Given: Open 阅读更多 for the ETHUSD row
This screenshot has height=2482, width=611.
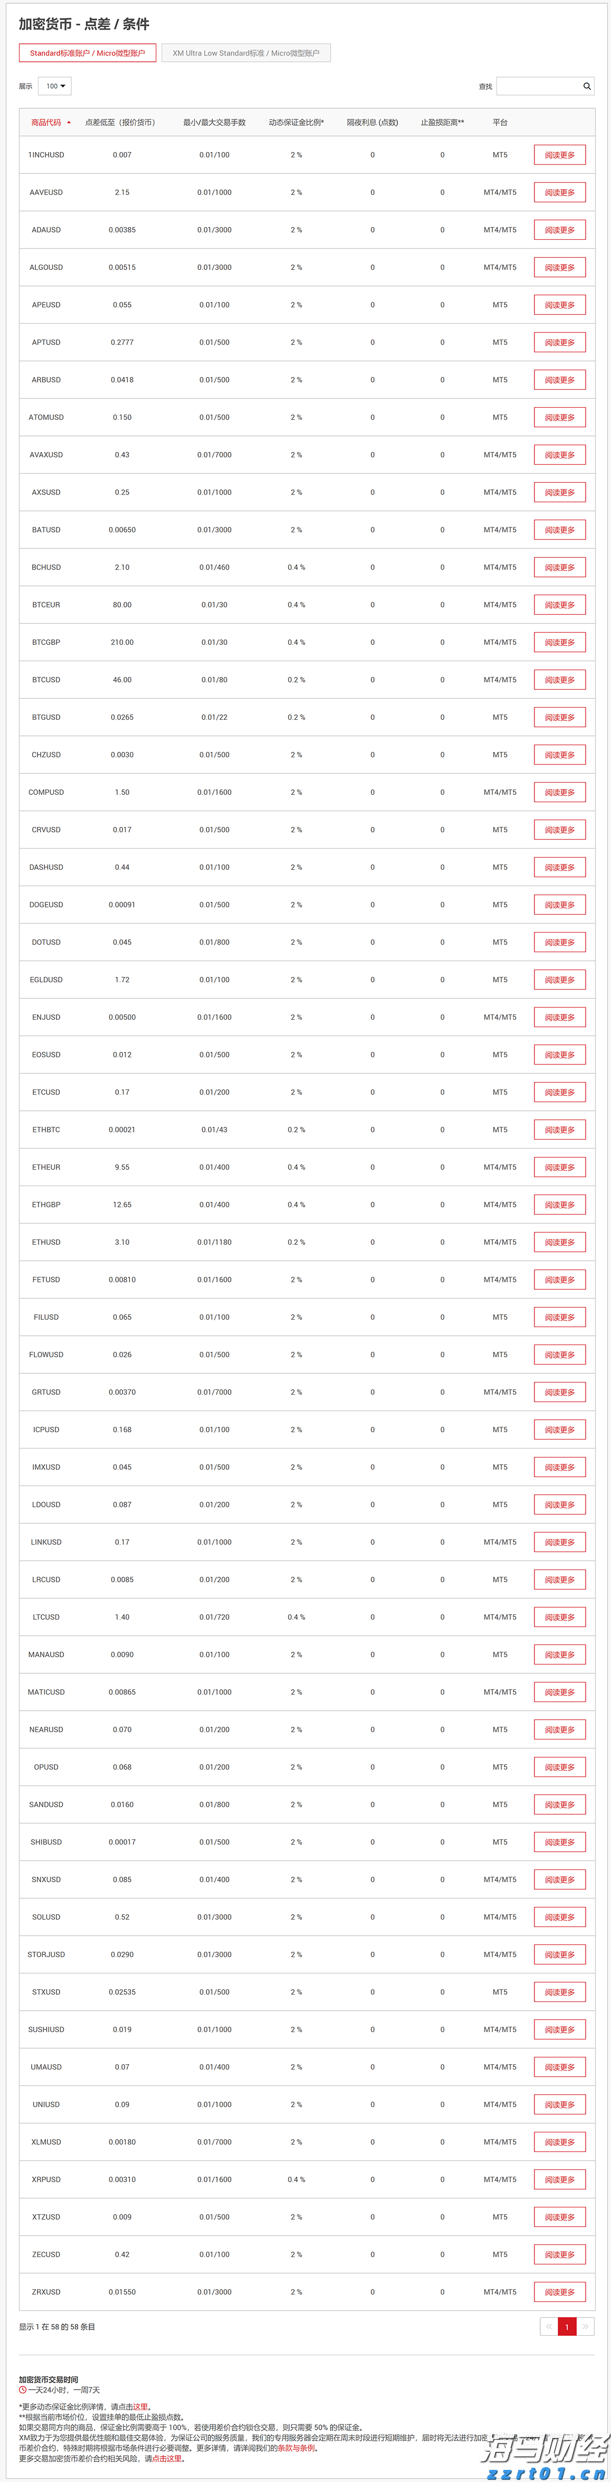Looking at the screenshot, I should (x=559, y=1243).
